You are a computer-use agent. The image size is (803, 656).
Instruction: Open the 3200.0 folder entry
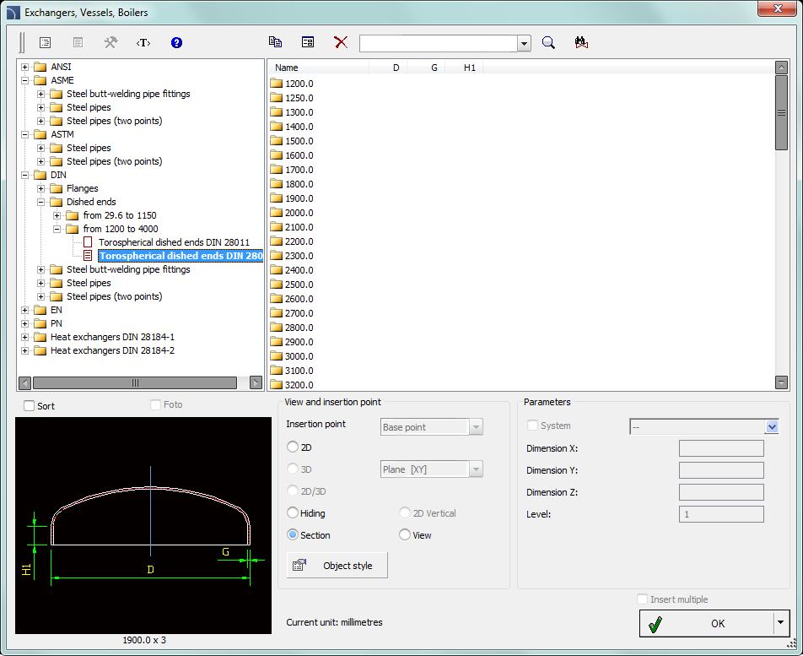point(299,384)
